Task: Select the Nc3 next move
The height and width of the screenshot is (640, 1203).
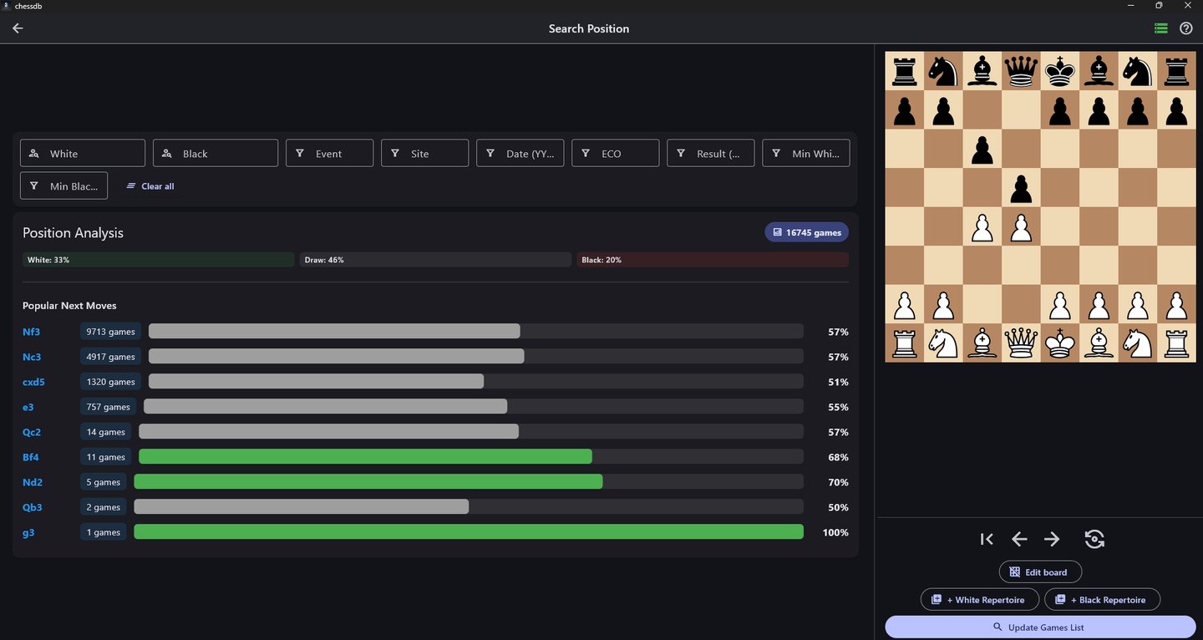Action: (32, 357)
